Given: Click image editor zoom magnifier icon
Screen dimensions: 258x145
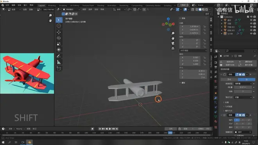Looking at the screenshot, I should tap(50, 15).
